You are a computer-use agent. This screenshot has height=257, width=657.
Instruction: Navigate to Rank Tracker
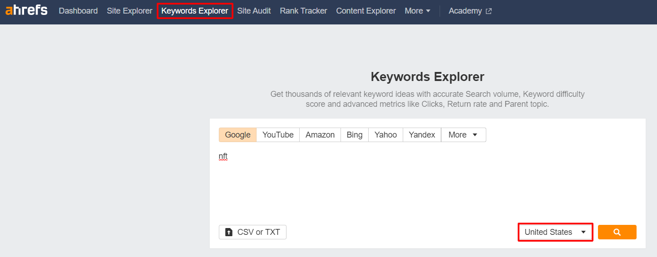pyautogui.click(x=303, y=11)
